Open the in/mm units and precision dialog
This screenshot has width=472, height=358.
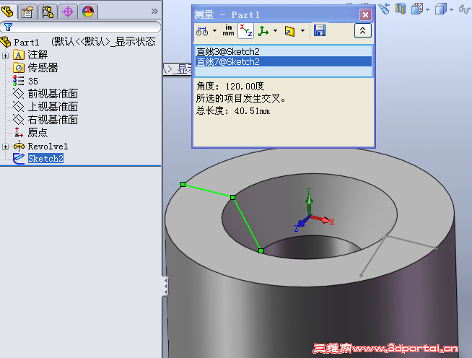pos(229,30)
